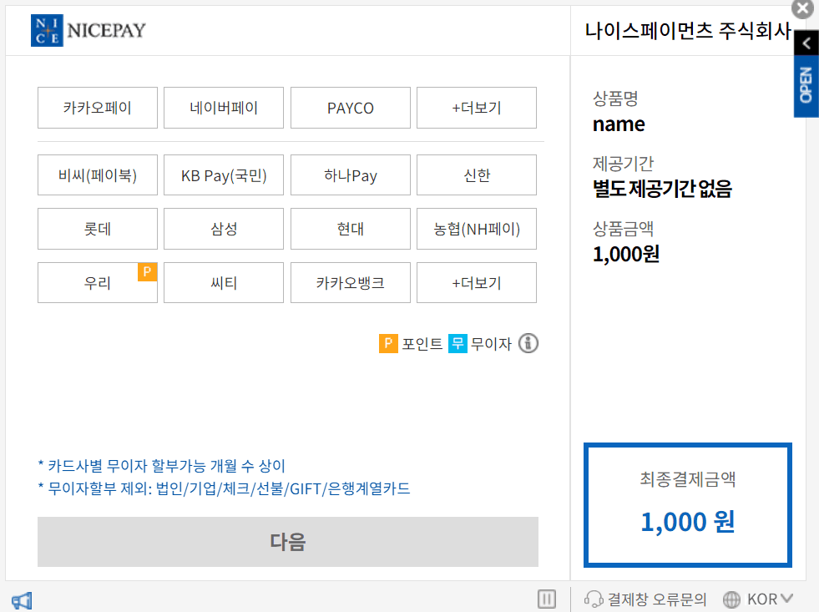Click the NICEPAY logo
Image resolution: width=819 pixels, height=612 pixels.
[x=88, y=29]
